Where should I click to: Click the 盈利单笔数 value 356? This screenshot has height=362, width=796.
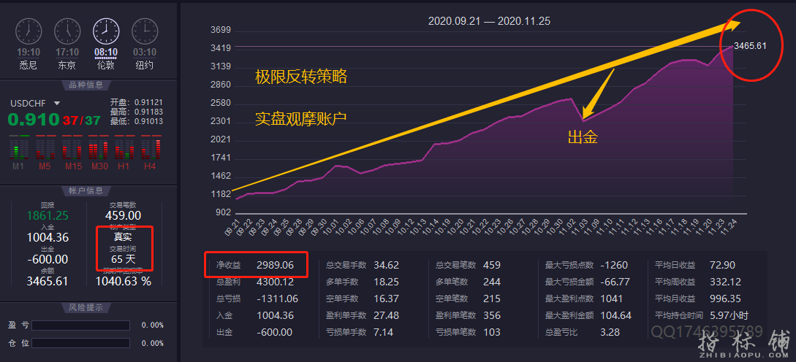tap(492, 315)
